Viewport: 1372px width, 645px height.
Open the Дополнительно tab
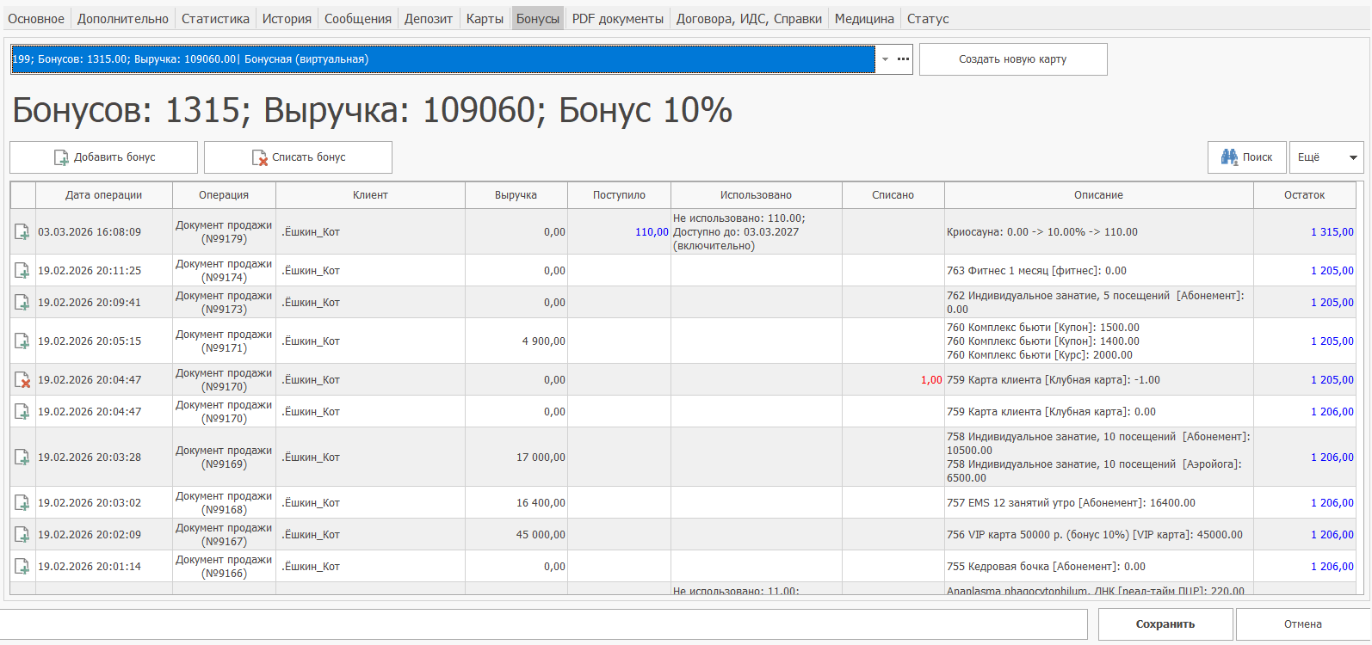pyautogui.click(x=123, y=19)
